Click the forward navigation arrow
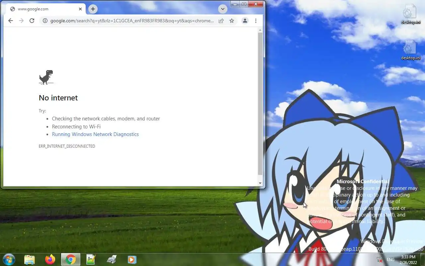The height and width of the screenshot is (266, 425). [21, 21]
